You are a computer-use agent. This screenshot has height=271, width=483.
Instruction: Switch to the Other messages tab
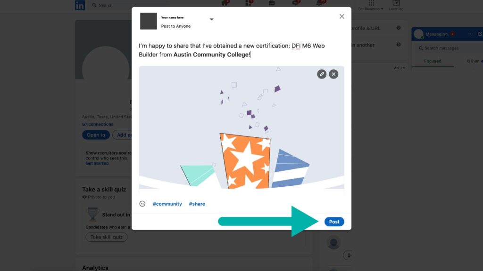tap(473, 61)
